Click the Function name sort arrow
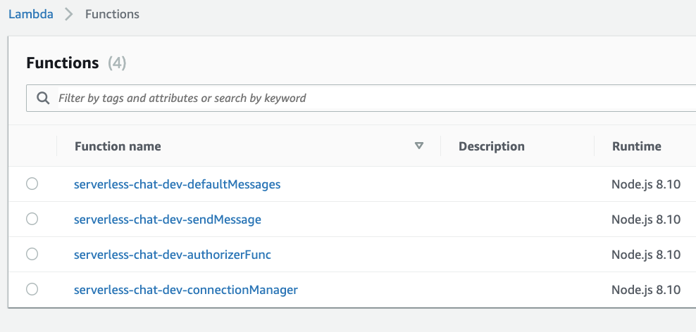 pyautogui.click(x=419, y=146)
